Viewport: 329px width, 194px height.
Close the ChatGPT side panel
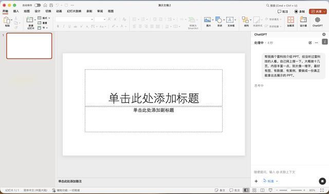pyautogui.click(x=324, y=34)
